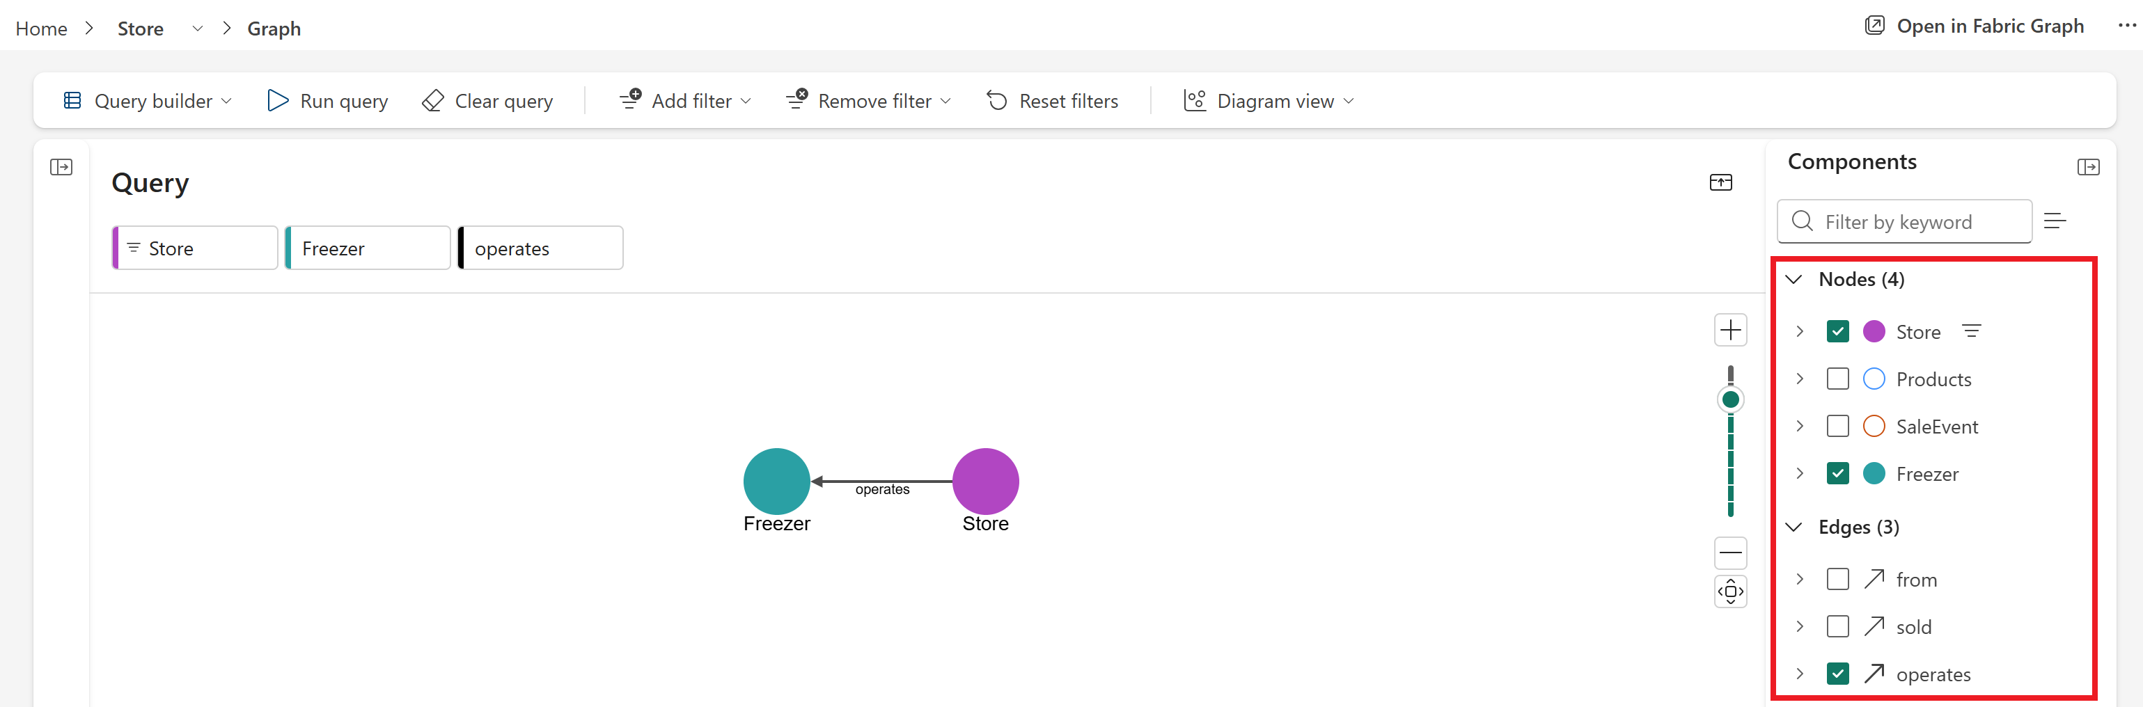The image size is (2143, 707).
Task: Check the Products node checkbox
Action: click(1837, 379)
